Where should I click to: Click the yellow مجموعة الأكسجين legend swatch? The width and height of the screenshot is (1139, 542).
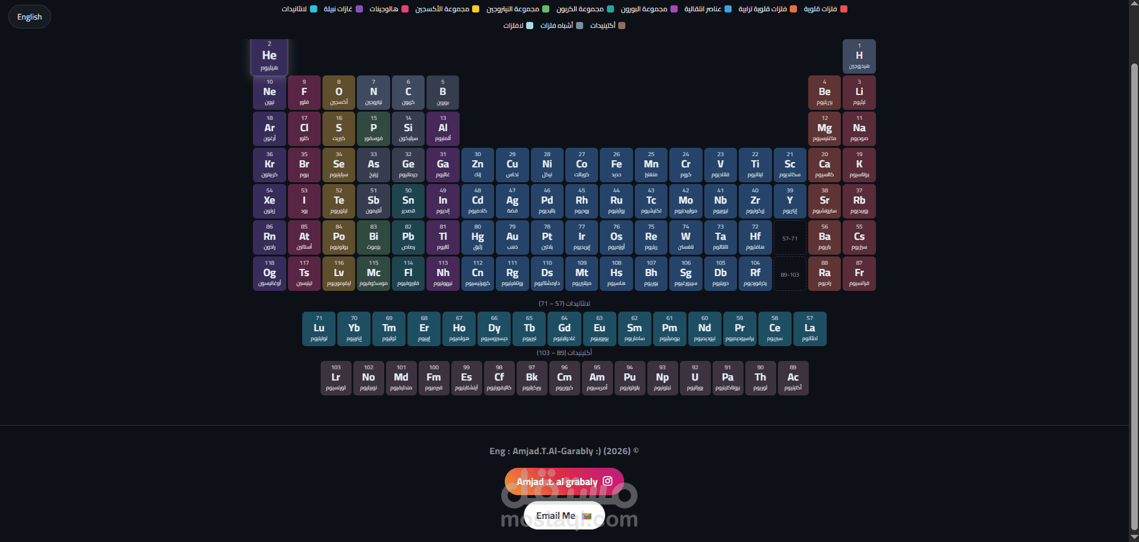click(476, 9)
